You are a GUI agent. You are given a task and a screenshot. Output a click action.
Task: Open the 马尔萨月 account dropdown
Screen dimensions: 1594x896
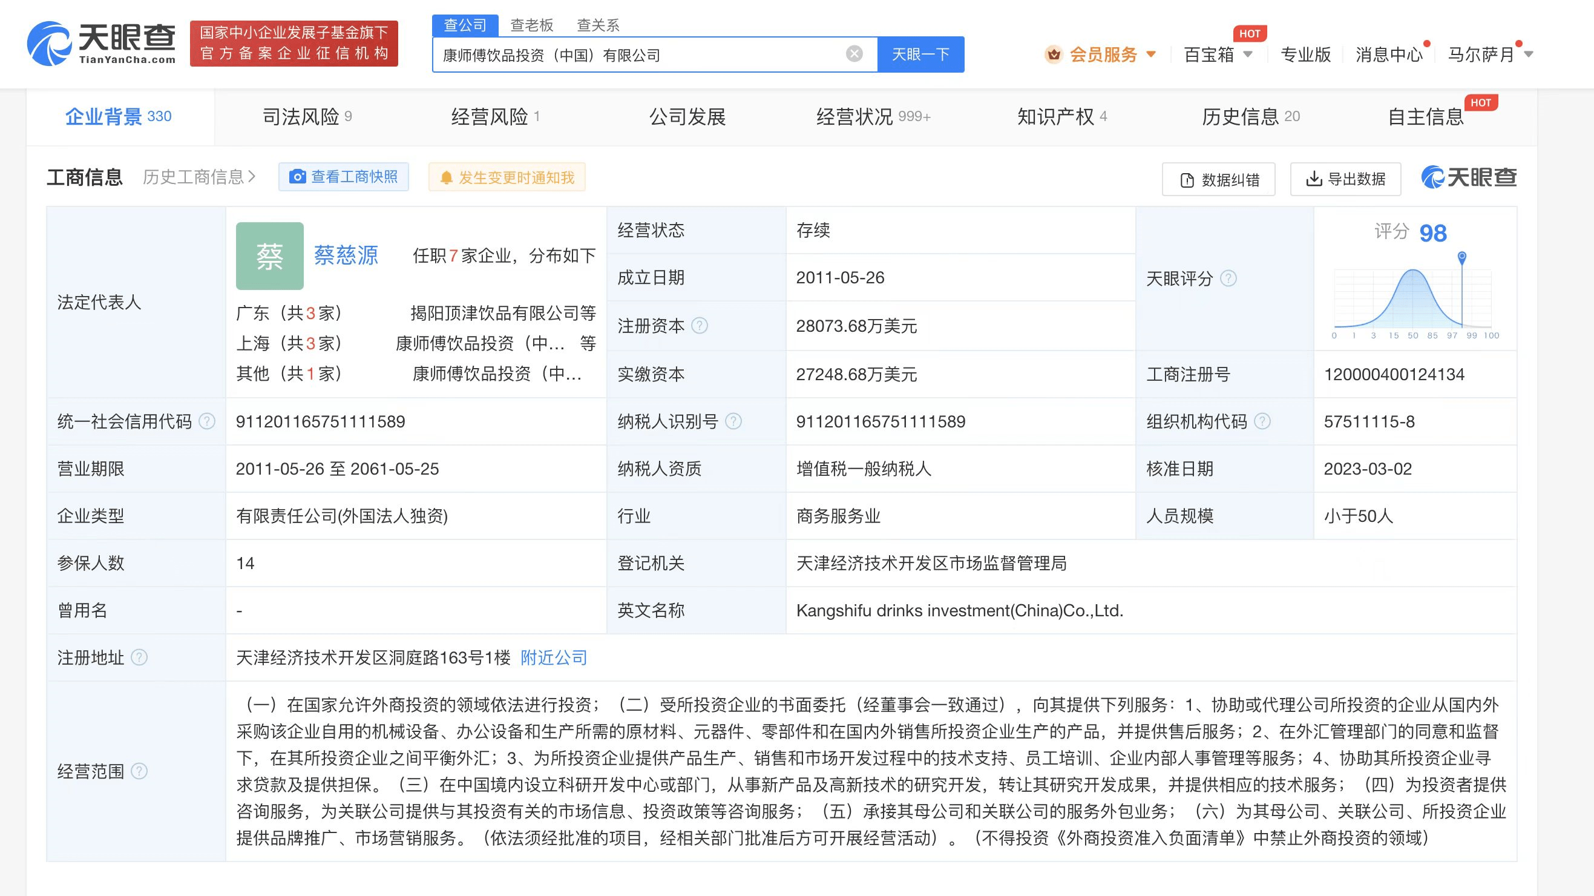point(1489,54)
